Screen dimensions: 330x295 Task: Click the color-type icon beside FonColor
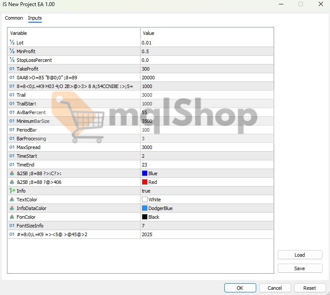point(12,217)
